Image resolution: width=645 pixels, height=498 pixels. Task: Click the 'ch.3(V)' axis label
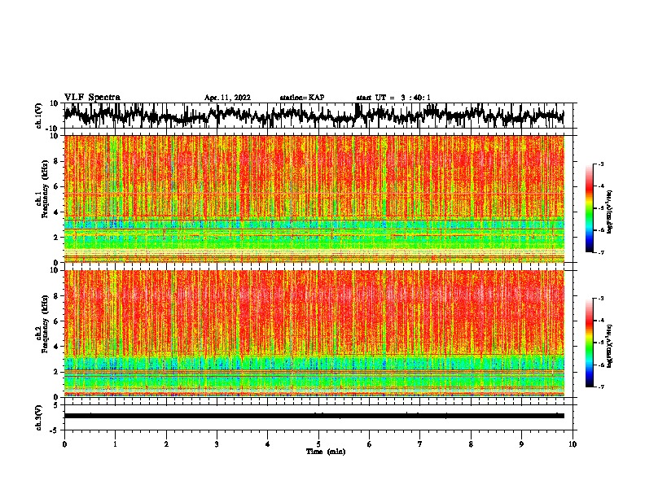[x=39, y=418]
